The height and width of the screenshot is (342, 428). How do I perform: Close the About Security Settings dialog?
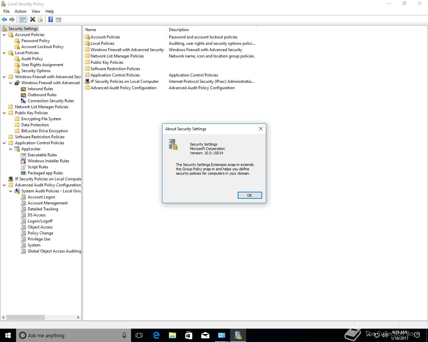pos(261,129)
